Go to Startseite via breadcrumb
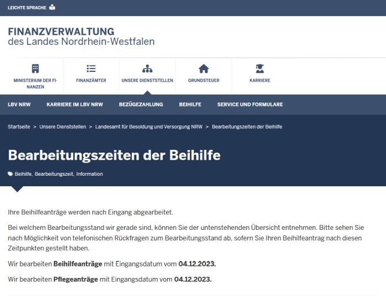386x299 pixels. tap(19, 127)
